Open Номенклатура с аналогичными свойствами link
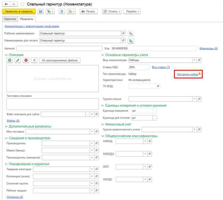 pos(32,26)
